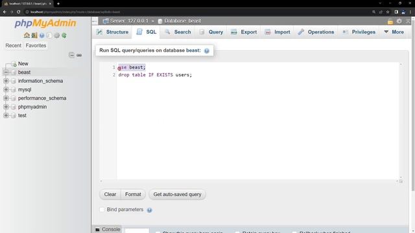Open a new browser tab
The width and height of the screenshot is (415, 233).
(58, 4)
